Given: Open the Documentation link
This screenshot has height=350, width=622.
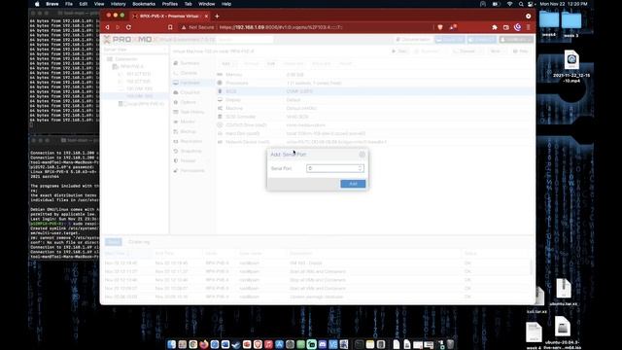Looking at the screenshot, I should click(x=413, y=40).
